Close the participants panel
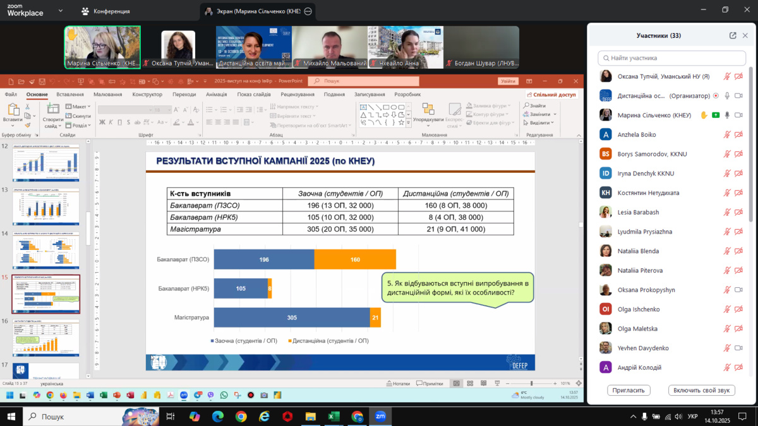 pos(744,36)
